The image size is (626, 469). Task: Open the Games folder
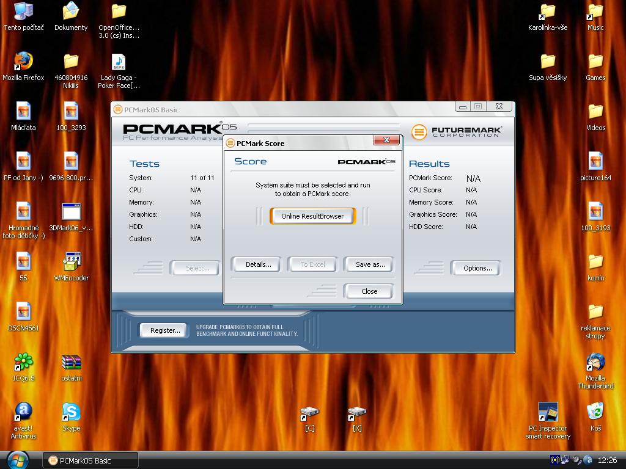(x=595, y=66)
